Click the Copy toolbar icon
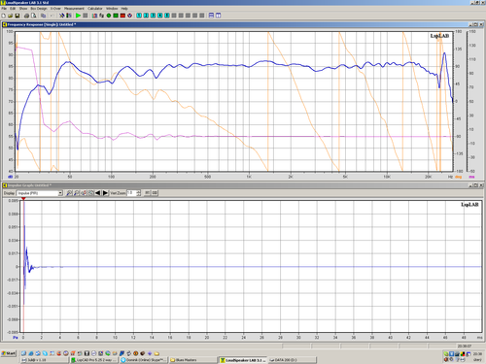 pos(43,16)
